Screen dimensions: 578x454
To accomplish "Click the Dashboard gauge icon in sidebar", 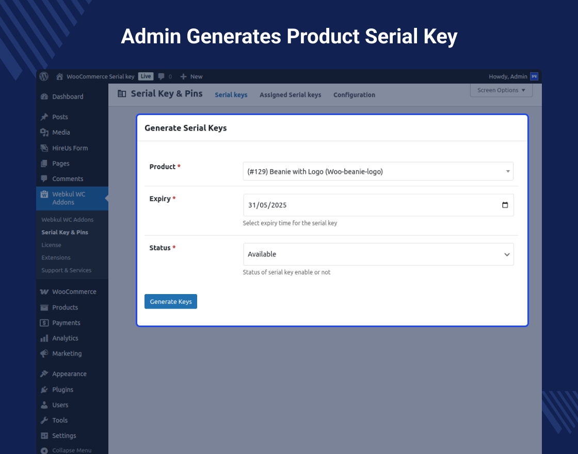I will pos(44,96).
